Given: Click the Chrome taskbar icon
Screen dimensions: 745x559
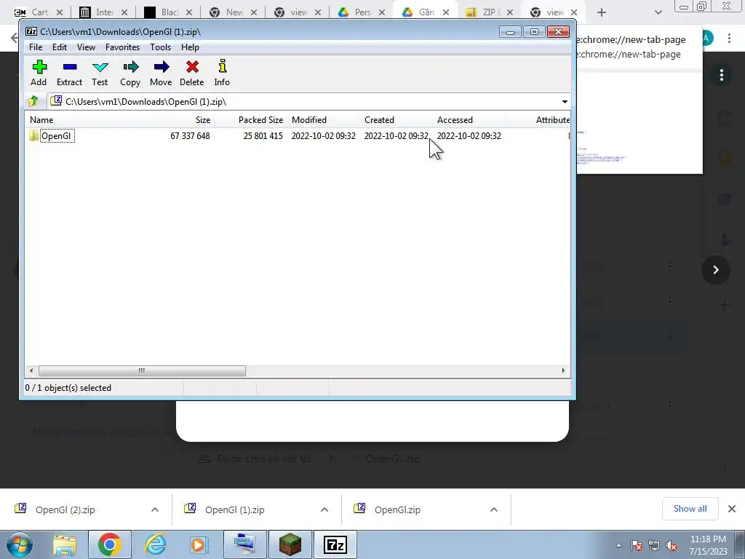Looking at the screenshot, I should pos(109,544).
